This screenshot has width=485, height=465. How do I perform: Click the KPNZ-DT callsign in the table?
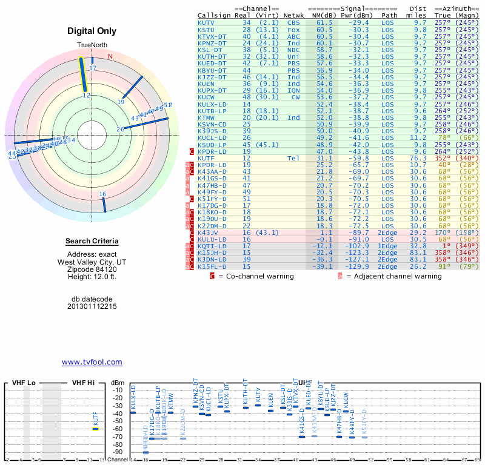[x=212, y=43]
